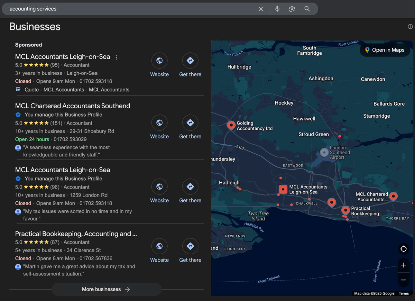Click phone number 01702 567836
The width and height of the screenshot is (415, 301).
pos(96,258)
